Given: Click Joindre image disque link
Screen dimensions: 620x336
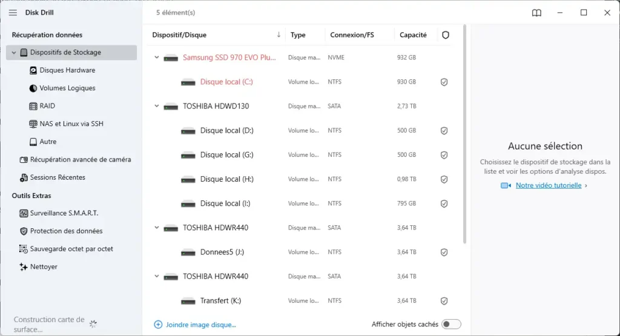Looking at the screenshot, I should click(x=200, y=324).
